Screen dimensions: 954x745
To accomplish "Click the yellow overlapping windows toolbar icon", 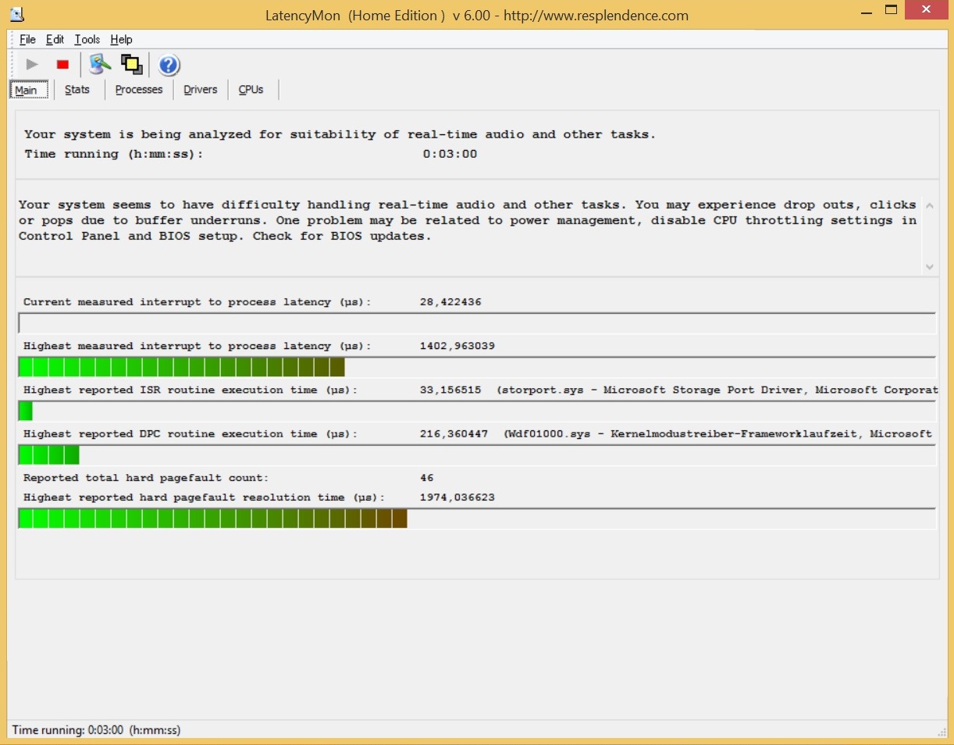I will 132,65.
